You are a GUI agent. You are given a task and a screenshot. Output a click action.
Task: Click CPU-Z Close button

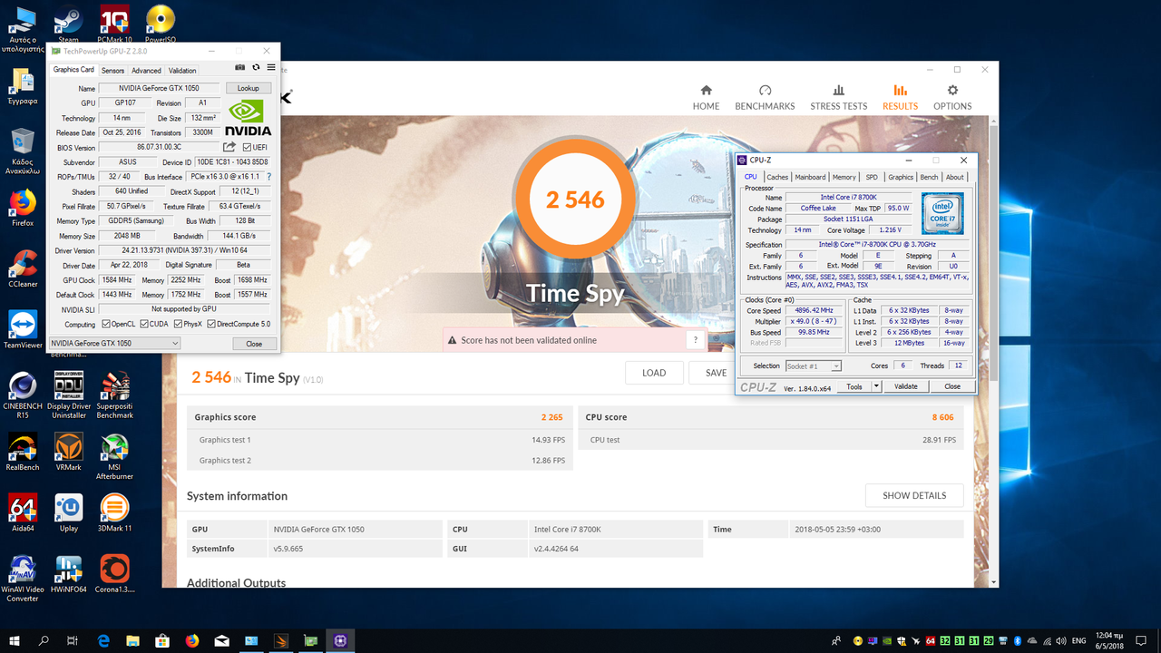click(x=952, y=386)
